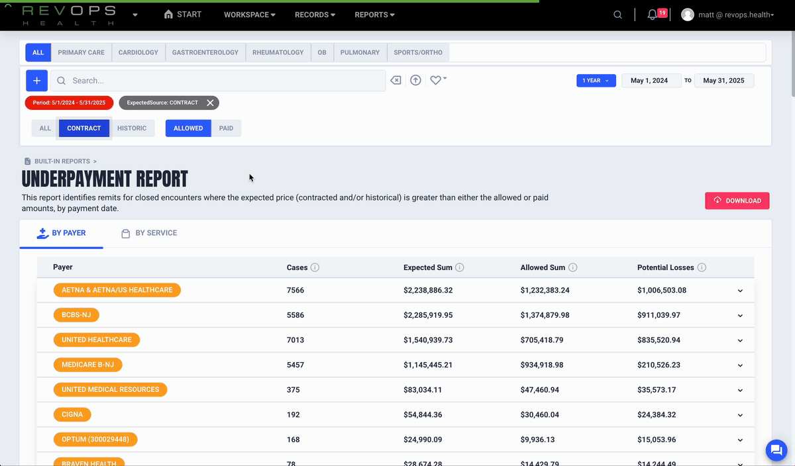The height and width of the screenshot is (466, 795).
Task: Click the 7566 cases value
Action: click(295, 290)
